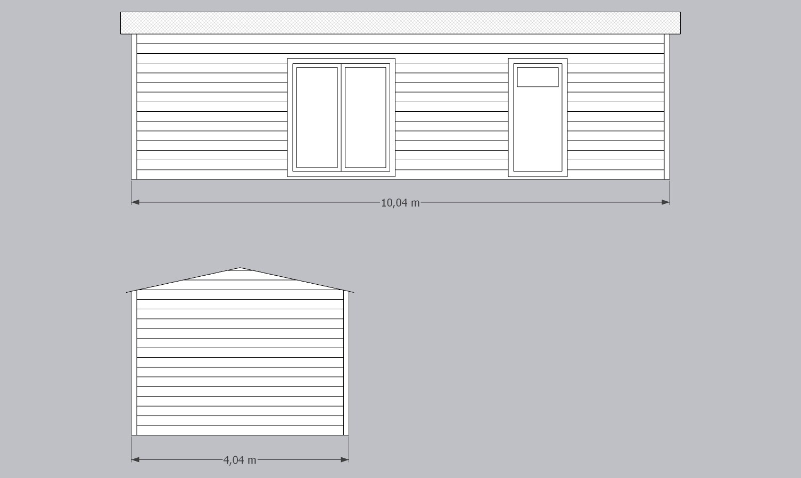This screenshot has height=478, width=801.
Task: Click the small glass panel in the door
Action: [538, 77]
